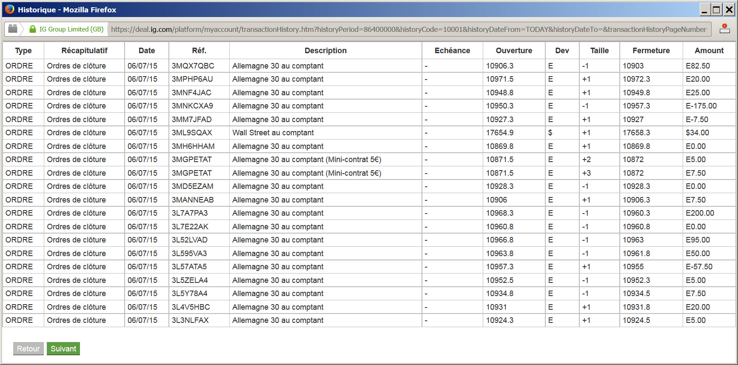Show the green padlock security details
The width and height of the screenshot is (738, 365).
[33, 29]
